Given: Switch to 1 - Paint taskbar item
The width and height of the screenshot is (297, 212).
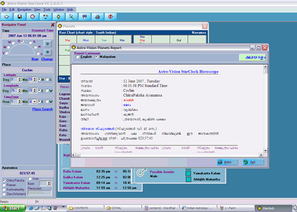Looking at the screenshot, I should coord(235,208).
